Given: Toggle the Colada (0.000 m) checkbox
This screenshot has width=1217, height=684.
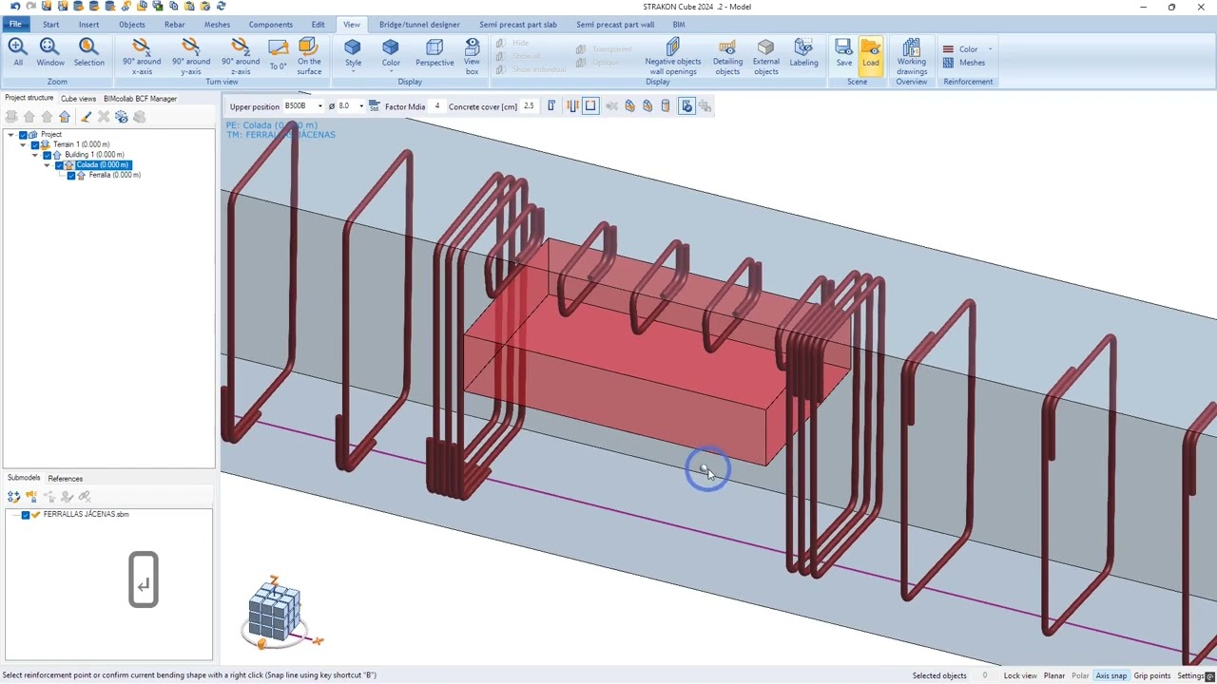Looking at the screenshot, I should pyautogui.click(x=59, y=165).
